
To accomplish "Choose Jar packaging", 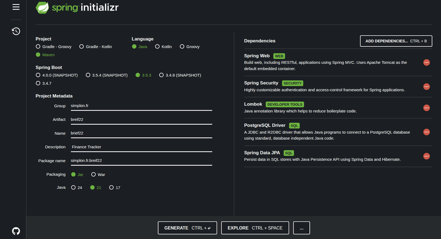I will pos(77,175).
